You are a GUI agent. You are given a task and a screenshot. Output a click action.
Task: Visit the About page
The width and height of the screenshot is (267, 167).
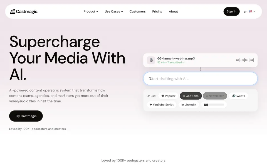tap(173, 11)
